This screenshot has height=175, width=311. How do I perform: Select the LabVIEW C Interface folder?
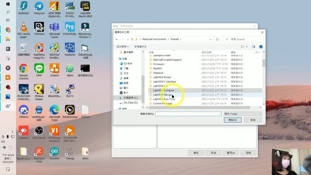[x=164, y=82]
